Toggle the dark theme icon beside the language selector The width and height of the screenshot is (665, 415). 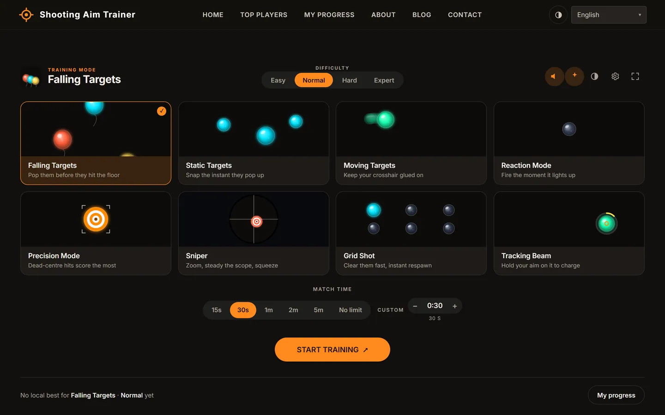coord(558,15)
